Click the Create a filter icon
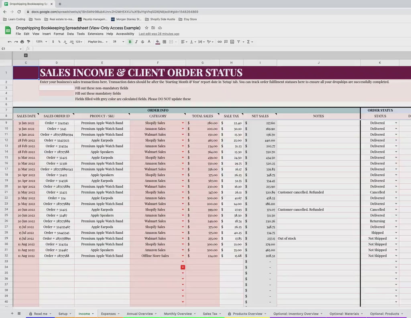Viewport: 411px width, 318px height. tap(238, 42)
